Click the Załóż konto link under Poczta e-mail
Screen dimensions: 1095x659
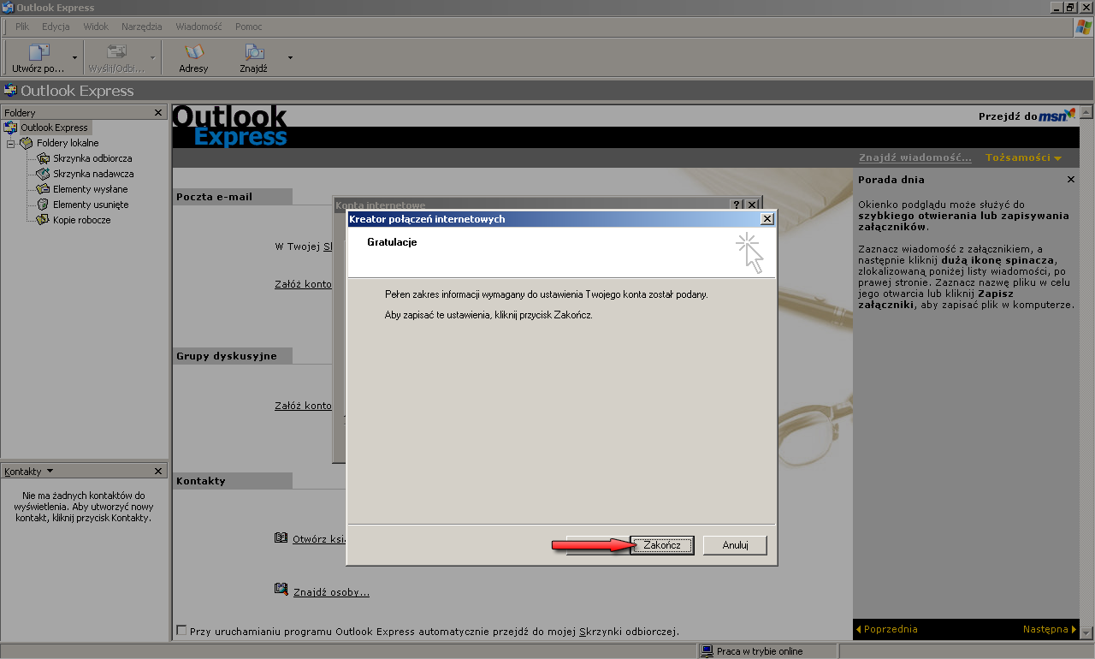(303, 284)
